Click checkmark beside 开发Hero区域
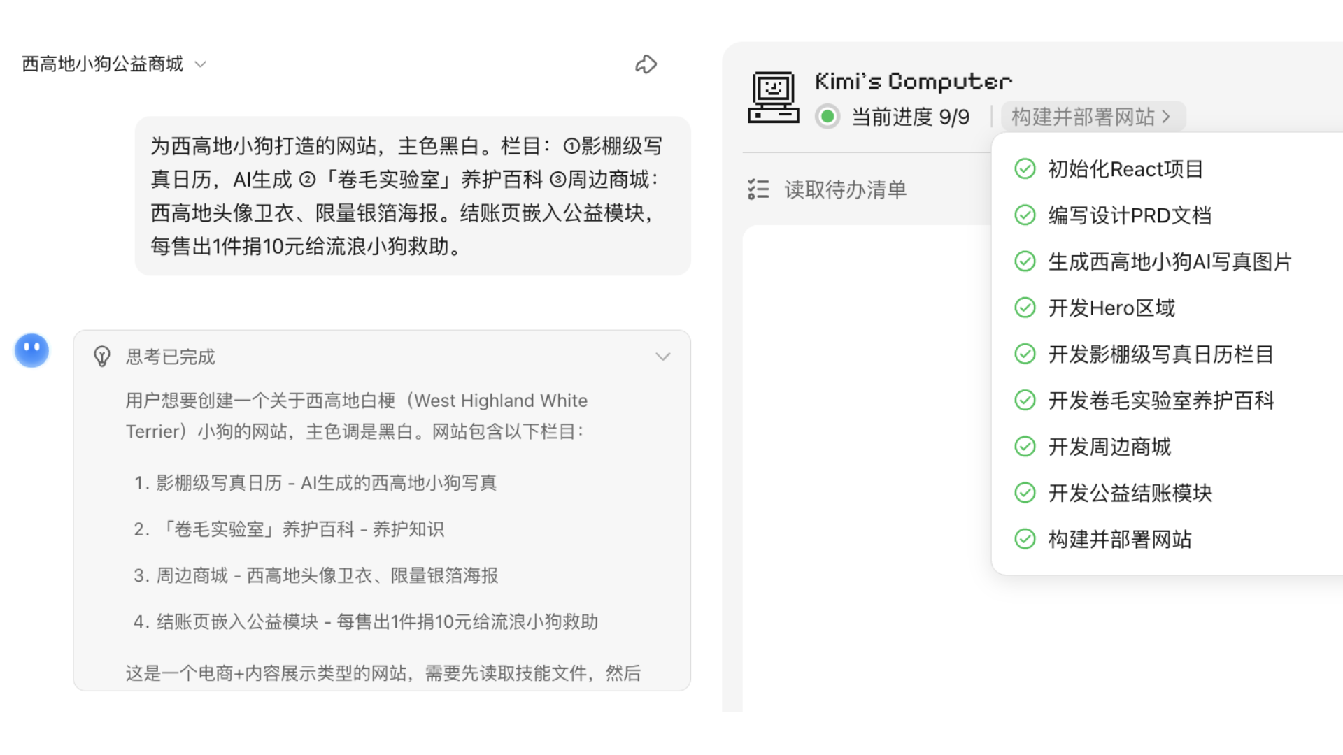Viewport: 1343px width, 755px height. click(x=1025, y=308)
